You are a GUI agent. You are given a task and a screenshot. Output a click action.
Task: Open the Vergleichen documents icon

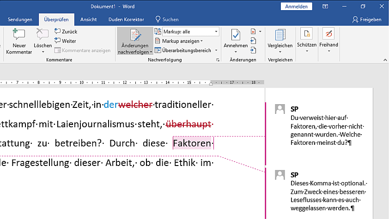pyautogui.click(x=280, y=36)
